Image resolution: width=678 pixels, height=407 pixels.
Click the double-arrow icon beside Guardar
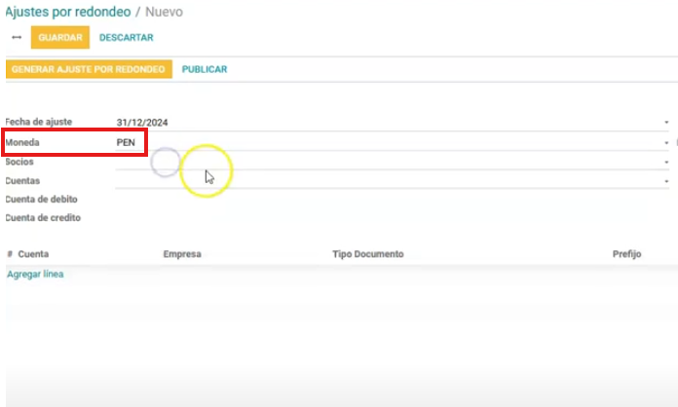pyautogui.click(x=17, y=38)
